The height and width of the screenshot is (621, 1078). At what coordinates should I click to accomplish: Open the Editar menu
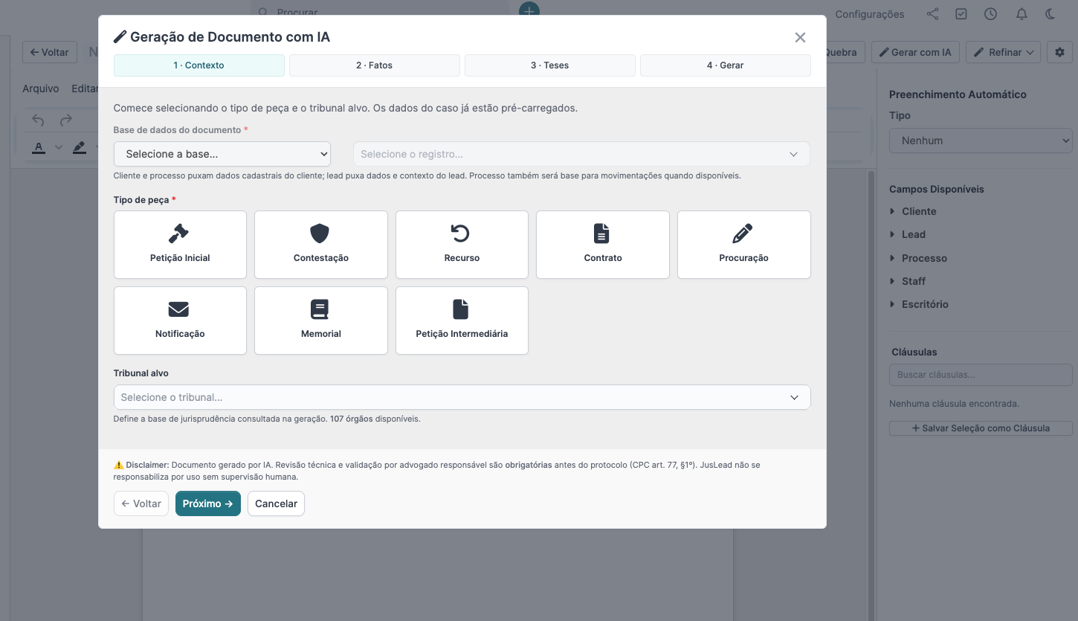pyautogui.click(x=85, y=89)
